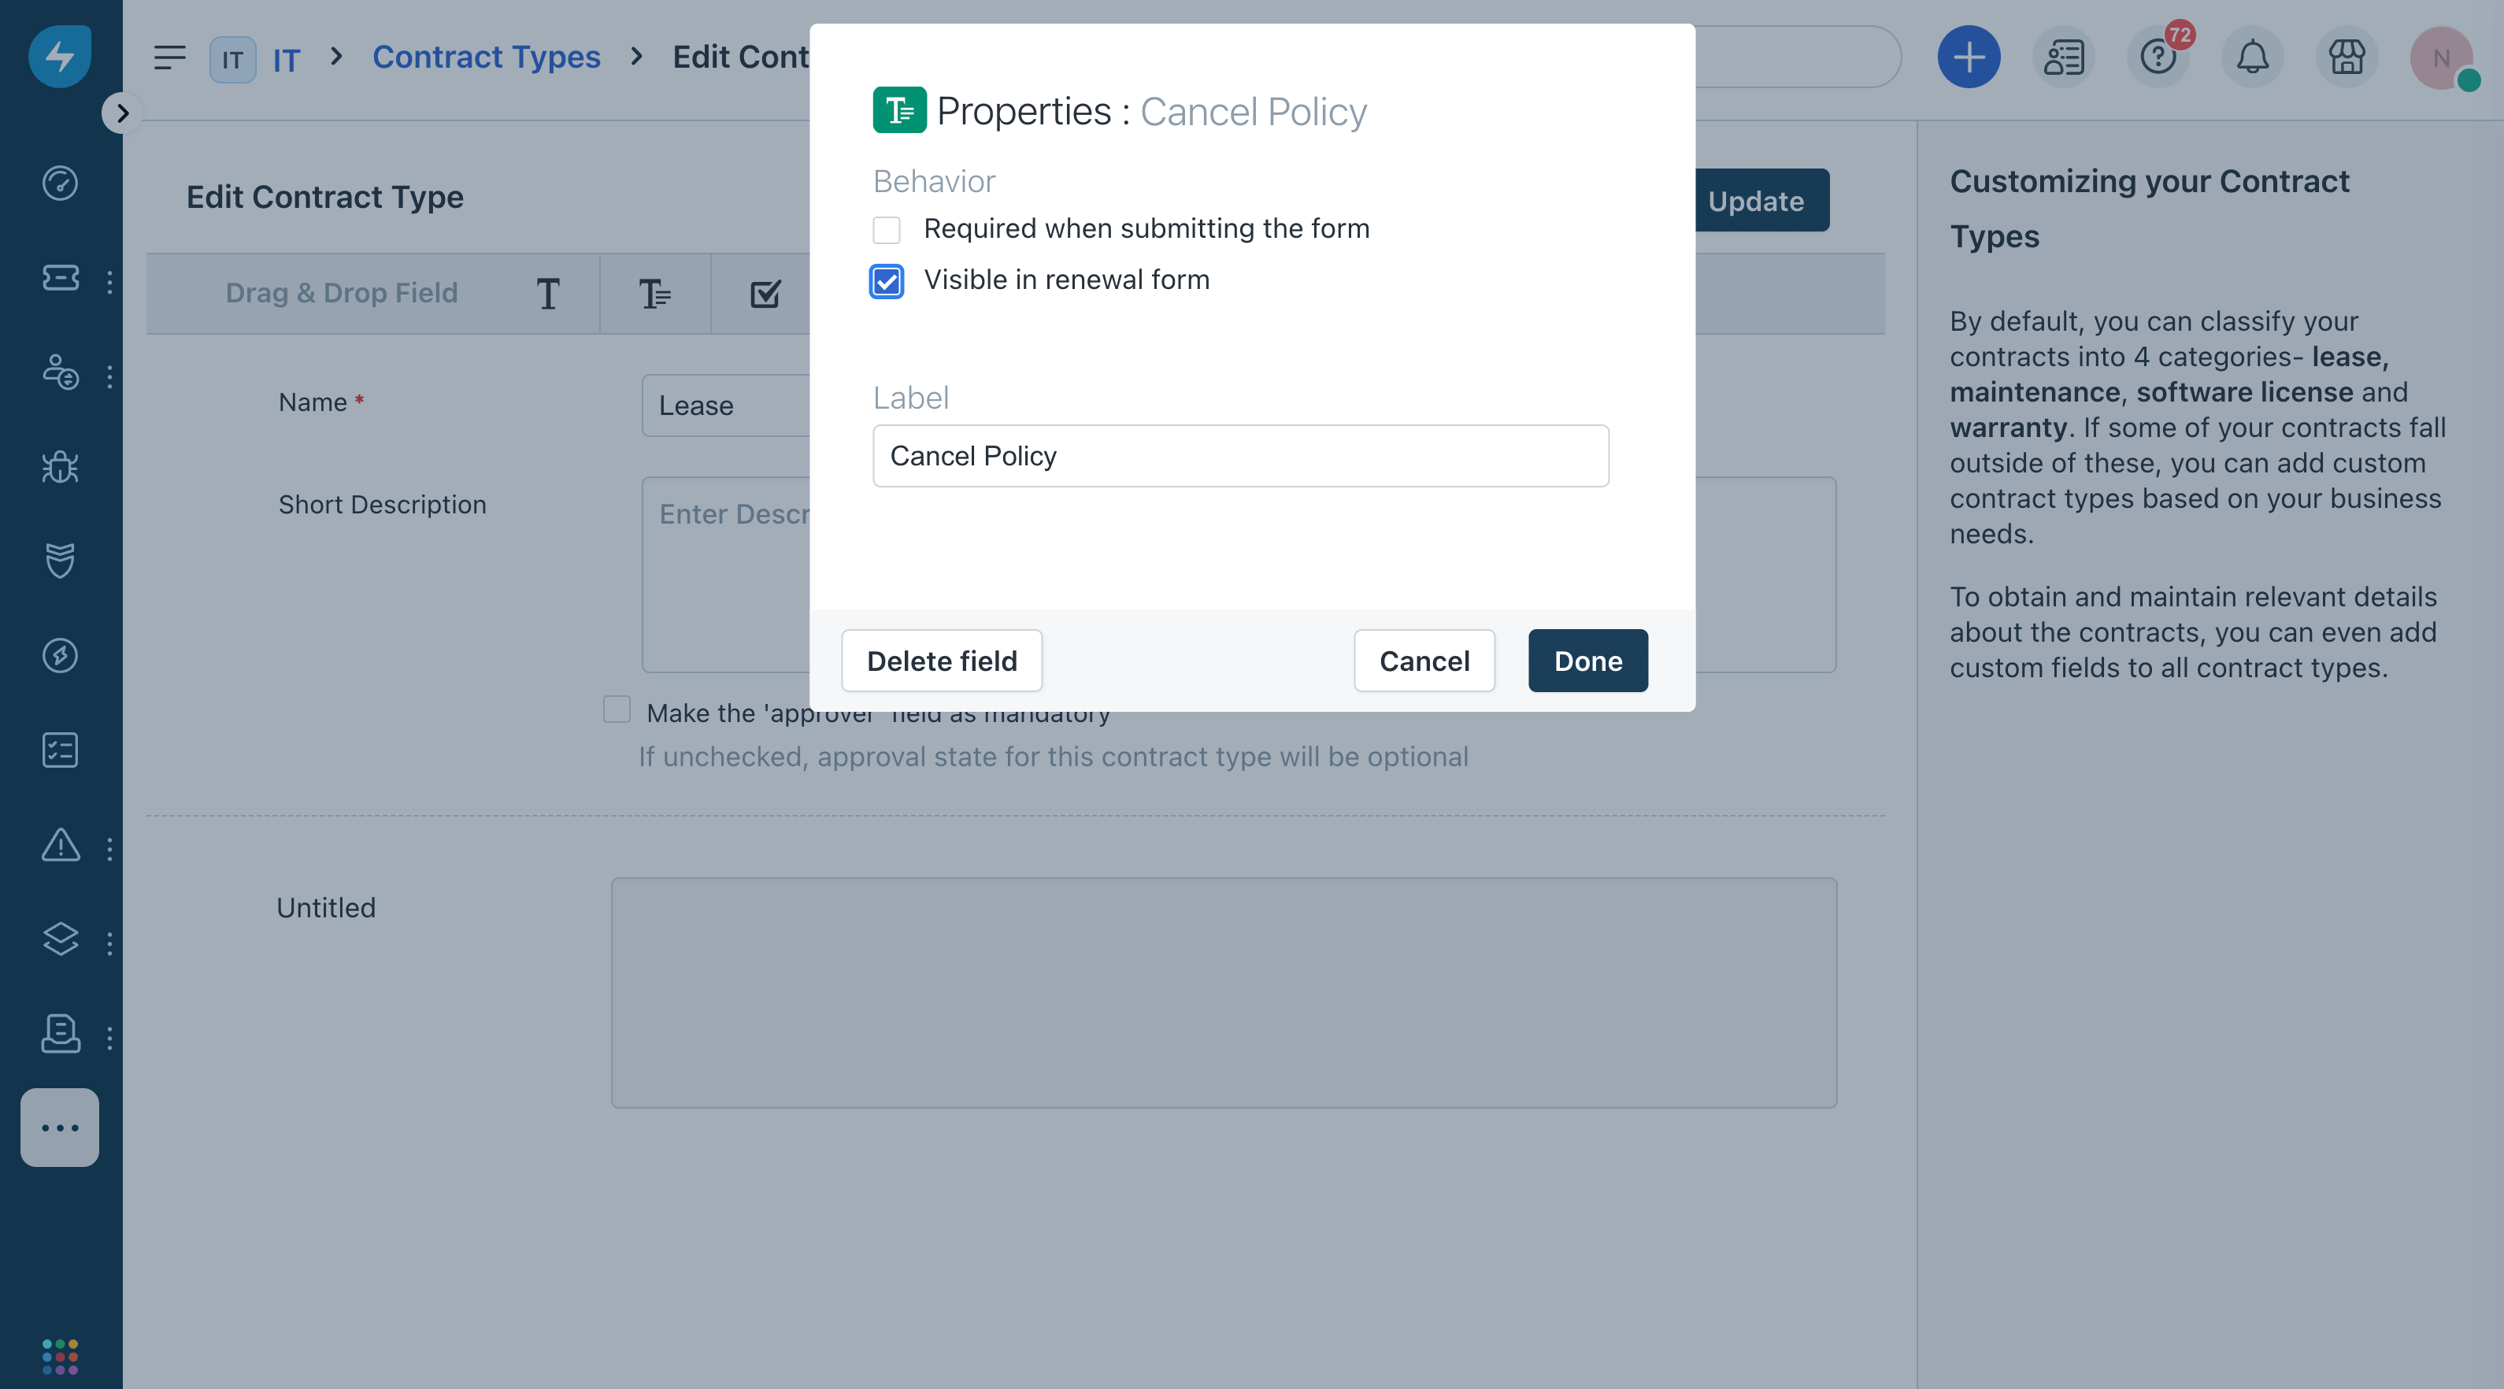Navigate to Contract Types breadcrumb
This screenshot has height=1389, width=2504.
tap(486, 57)
